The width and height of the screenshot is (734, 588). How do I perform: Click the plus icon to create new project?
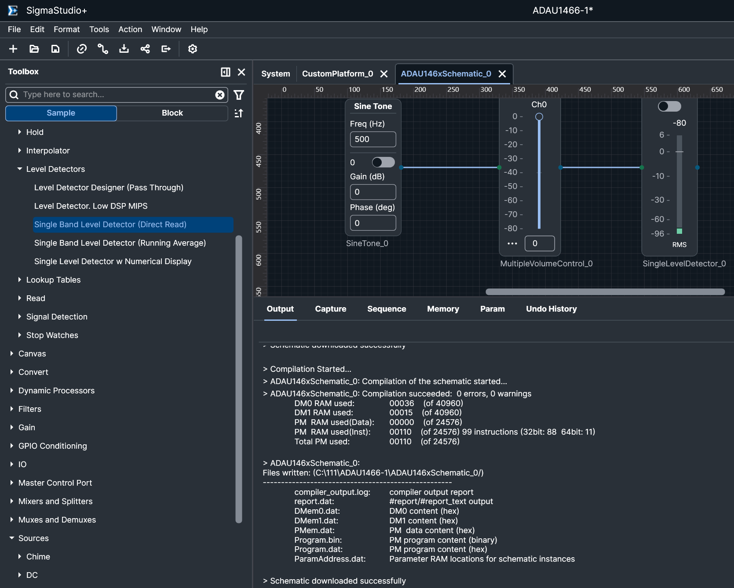point(13,49)
